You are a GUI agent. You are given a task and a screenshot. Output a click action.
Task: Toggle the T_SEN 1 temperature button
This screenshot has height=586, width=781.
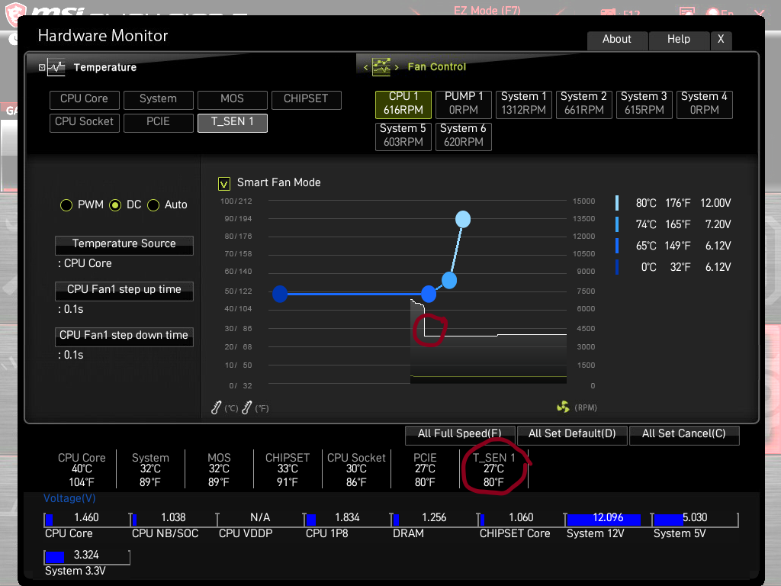pos(232,122)
